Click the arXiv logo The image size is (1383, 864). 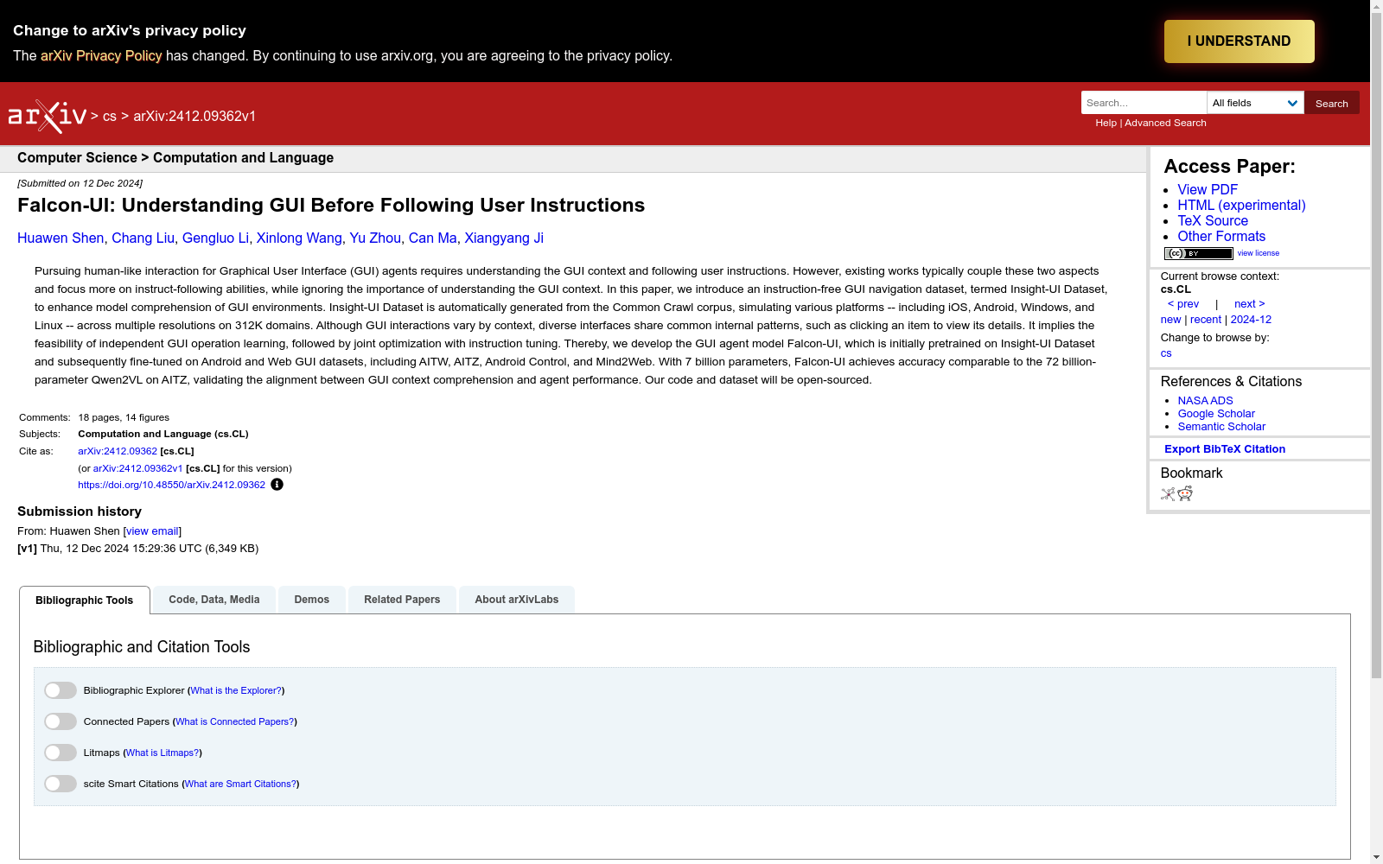[x=48, y=116]
